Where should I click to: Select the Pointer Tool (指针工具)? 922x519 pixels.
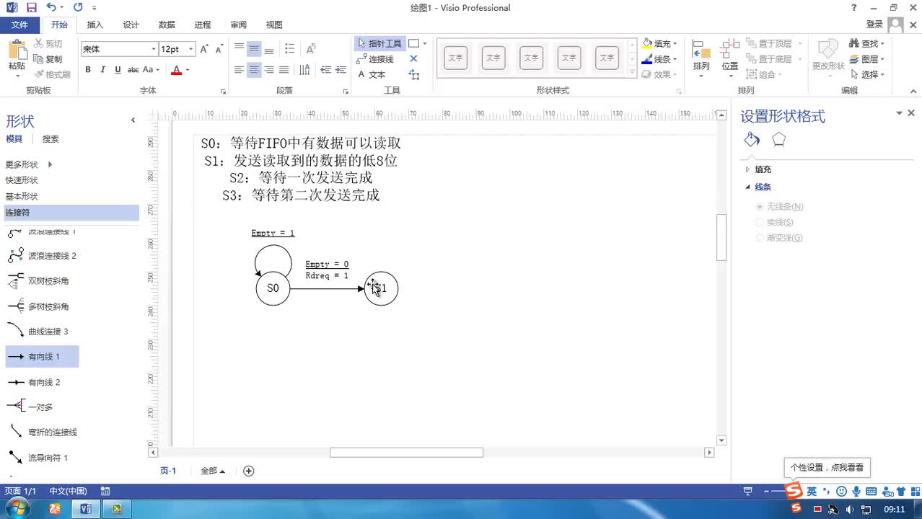pyautogui.click(x=380, y=43)
